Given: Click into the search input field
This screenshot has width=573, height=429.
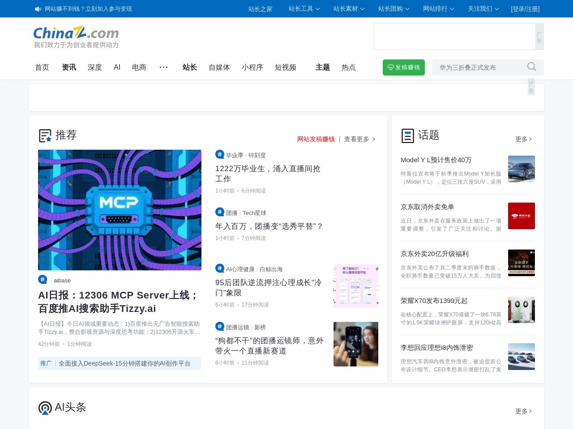Looking at the screenshot, I should click(479, 67).
